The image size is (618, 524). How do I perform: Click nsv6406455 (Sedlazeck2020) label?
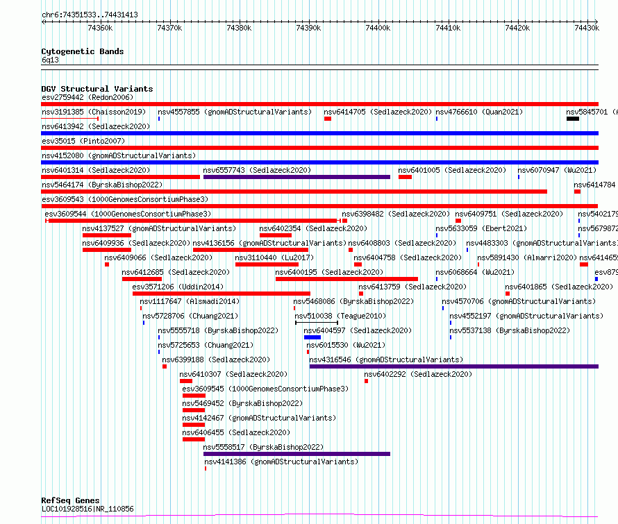coord(235,432)
